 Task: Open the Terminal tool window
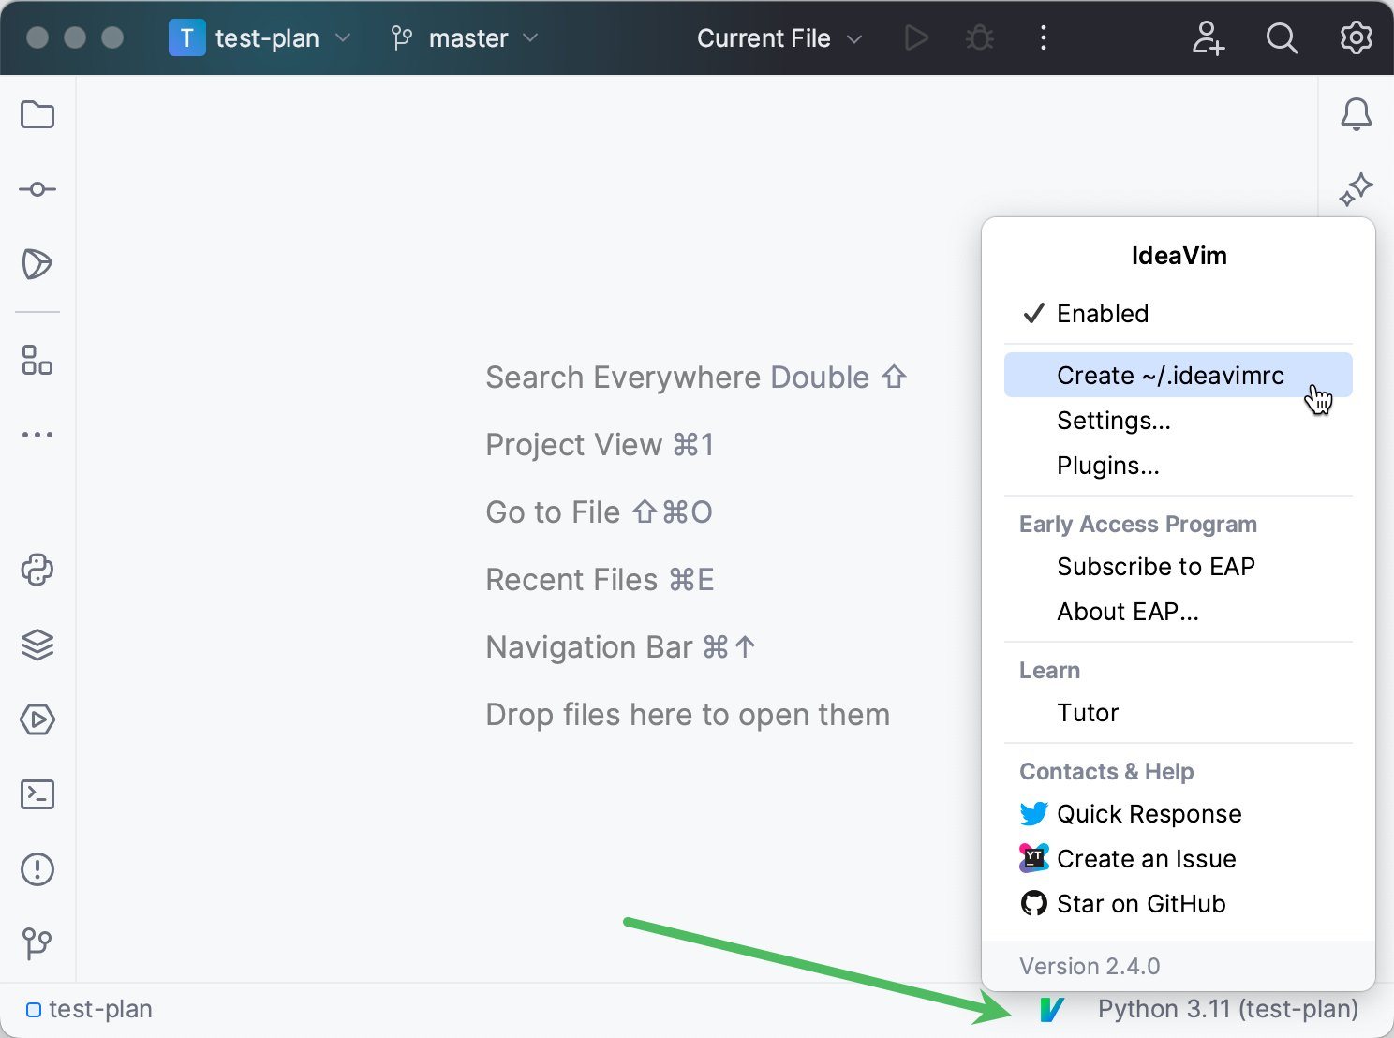[37, 794]
